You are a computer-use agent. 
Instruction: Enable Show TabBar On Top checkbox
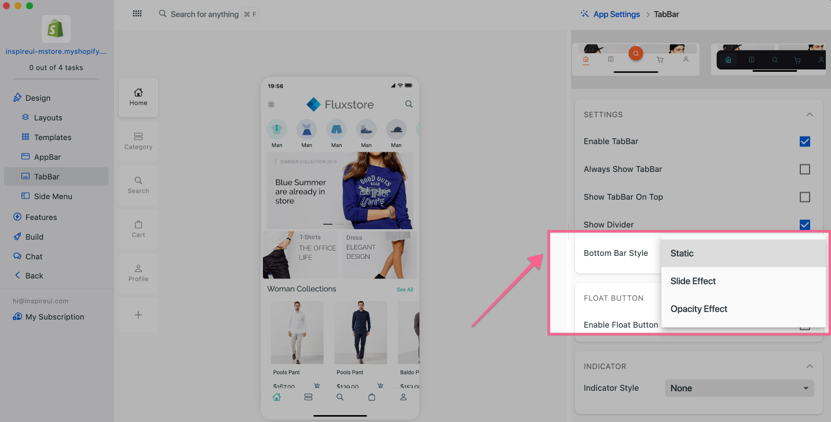point(804,197)
